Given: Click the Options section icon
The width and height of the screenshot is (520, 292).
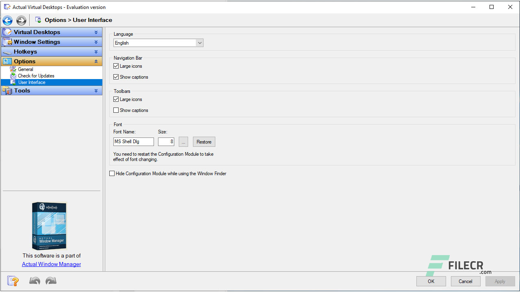Looking at the screenshot, I should 7,61.
